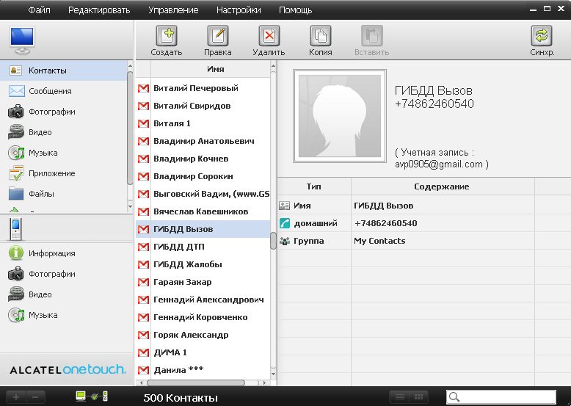Open the Файл menu

pyautogui.click(x=40, y=10)
